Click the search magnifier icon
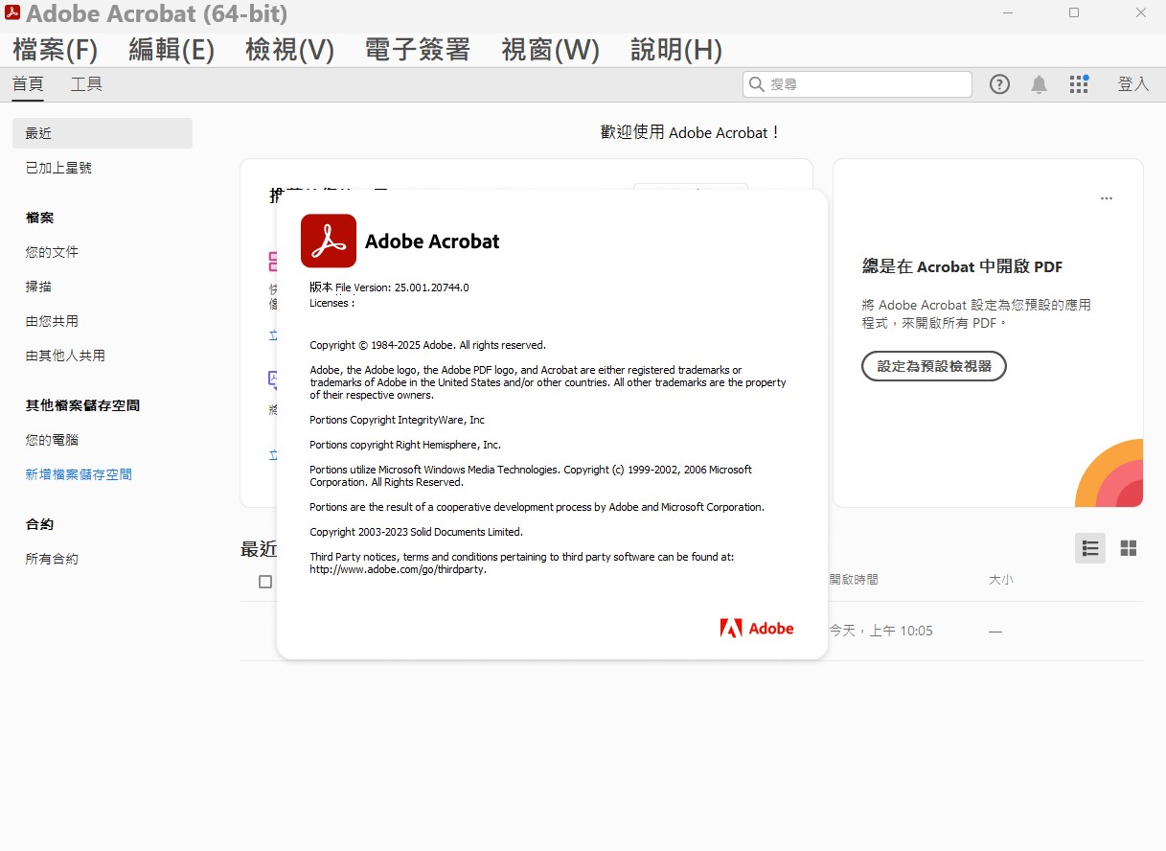This screenshot has width=1166, height=851. point(757,84)
